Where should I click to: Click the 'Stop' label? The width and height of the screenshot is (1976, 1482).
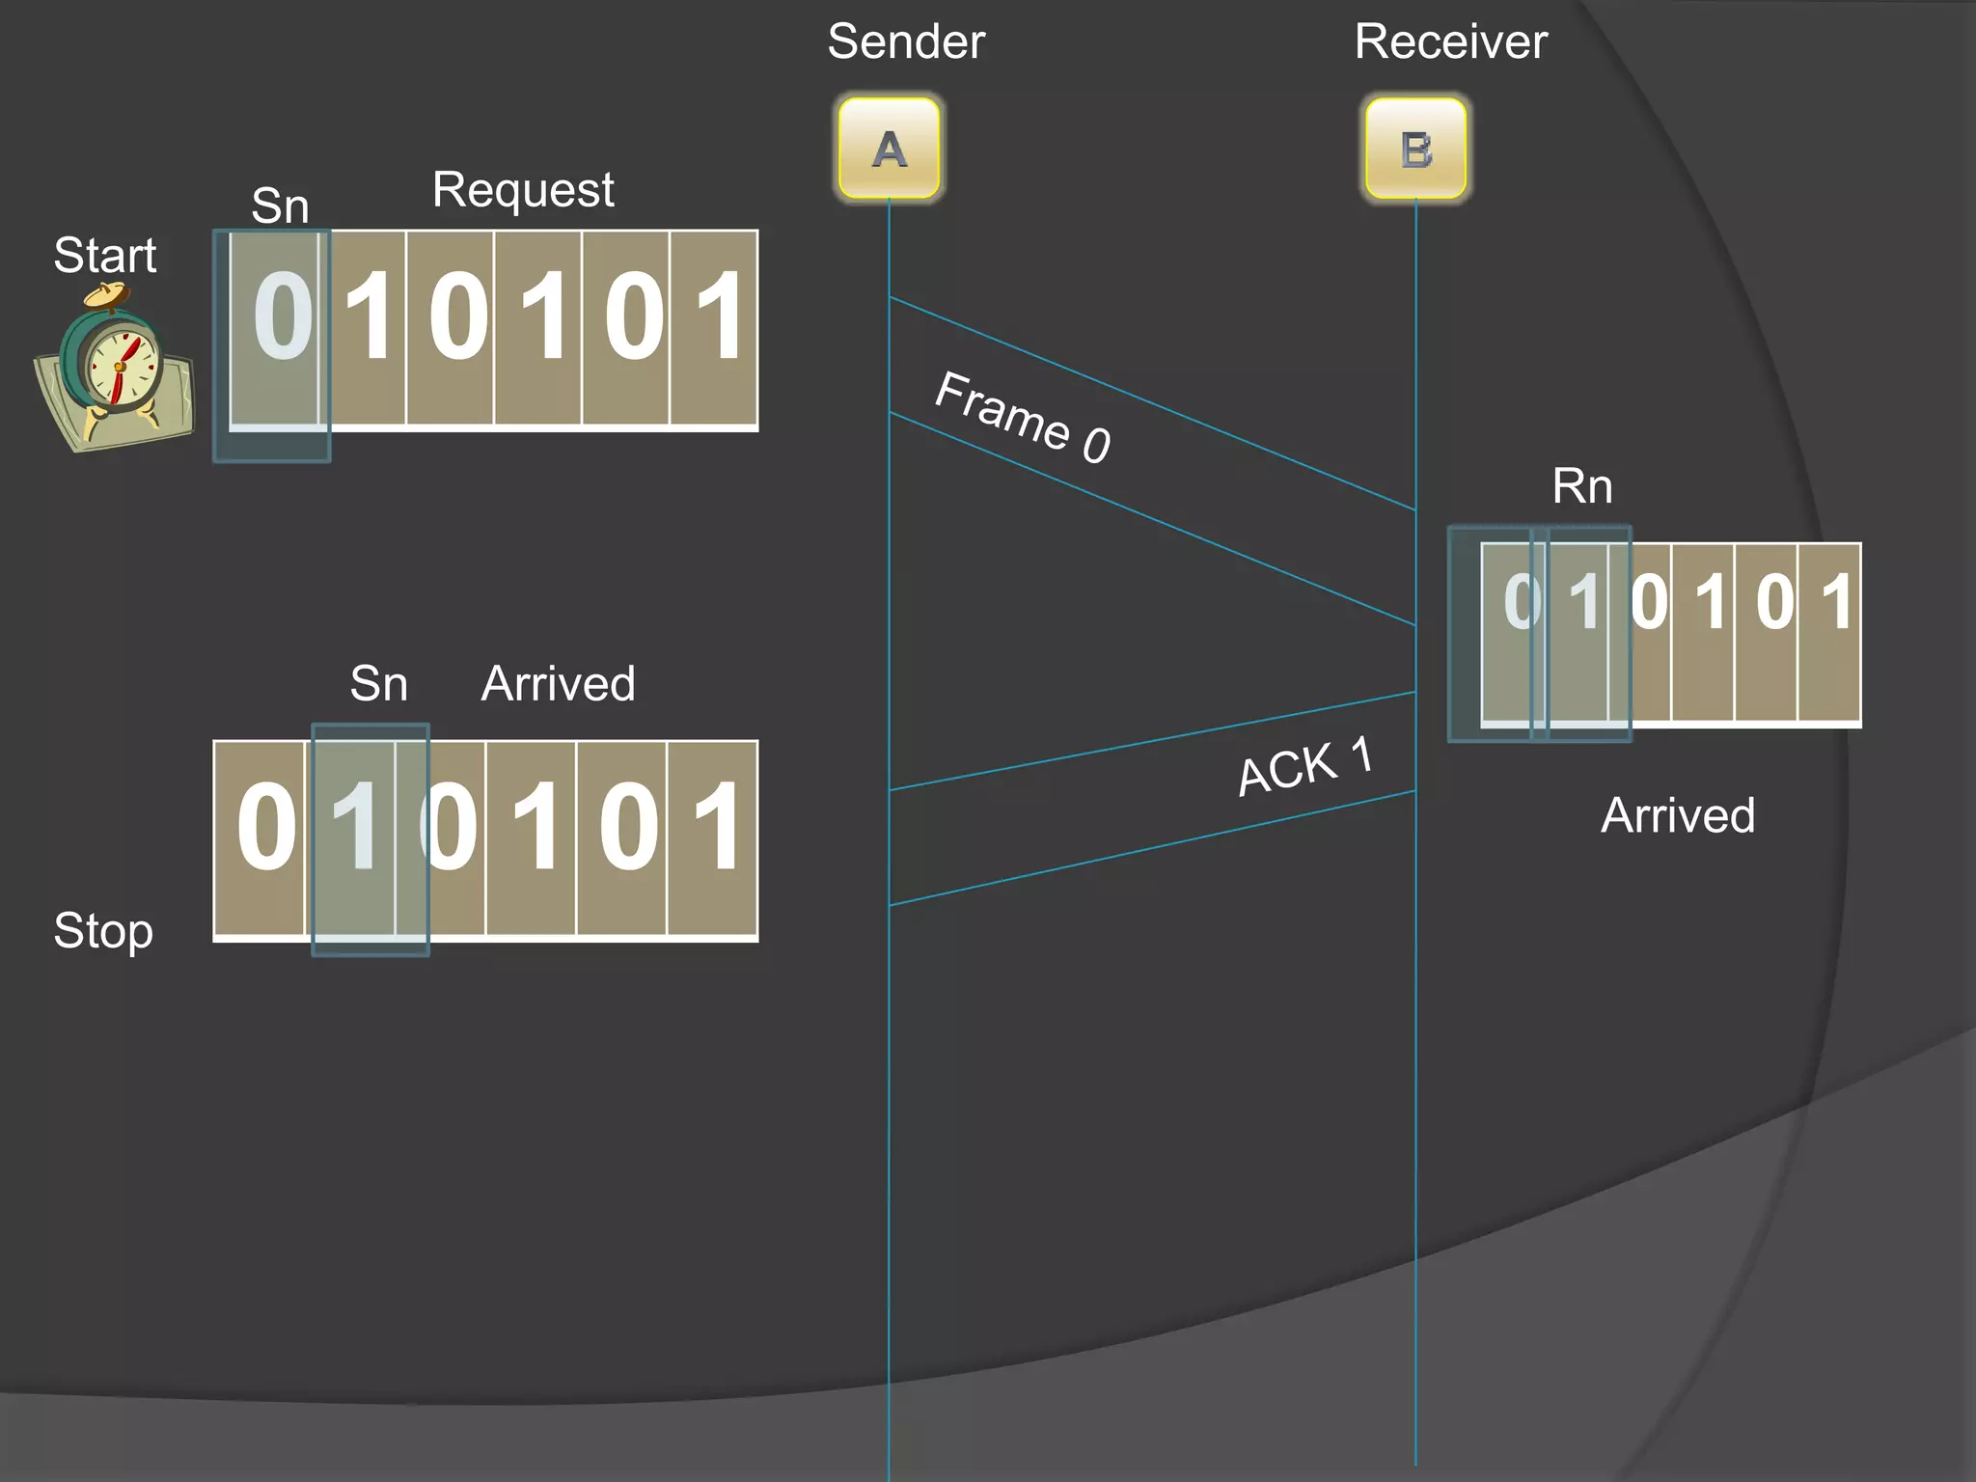[x=103, y=931]
